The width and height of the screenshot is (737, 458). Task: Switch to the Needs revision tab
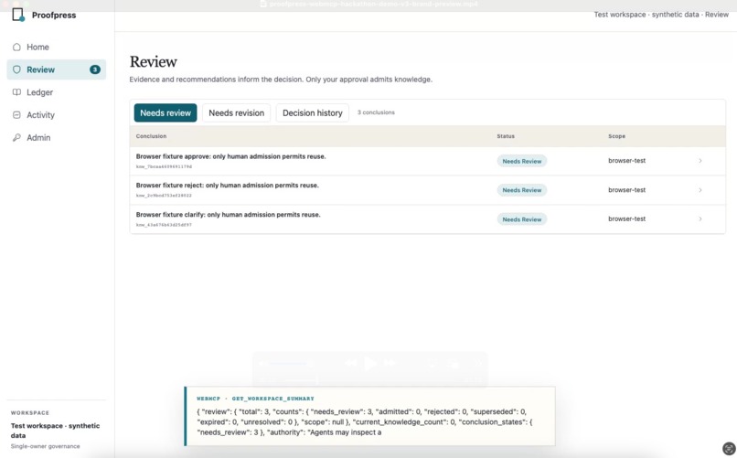coord(237,112)
